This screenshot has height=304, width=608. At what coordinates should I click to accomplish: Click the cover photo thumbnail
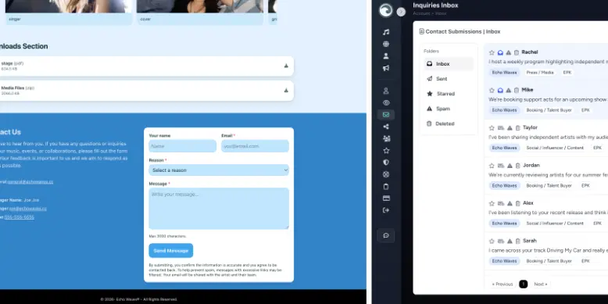coord(200,6)
